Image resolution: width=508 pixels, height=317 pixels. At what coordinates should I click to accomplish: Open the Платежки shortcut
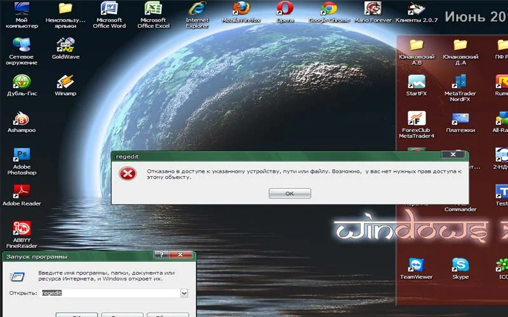click(460, 122)
